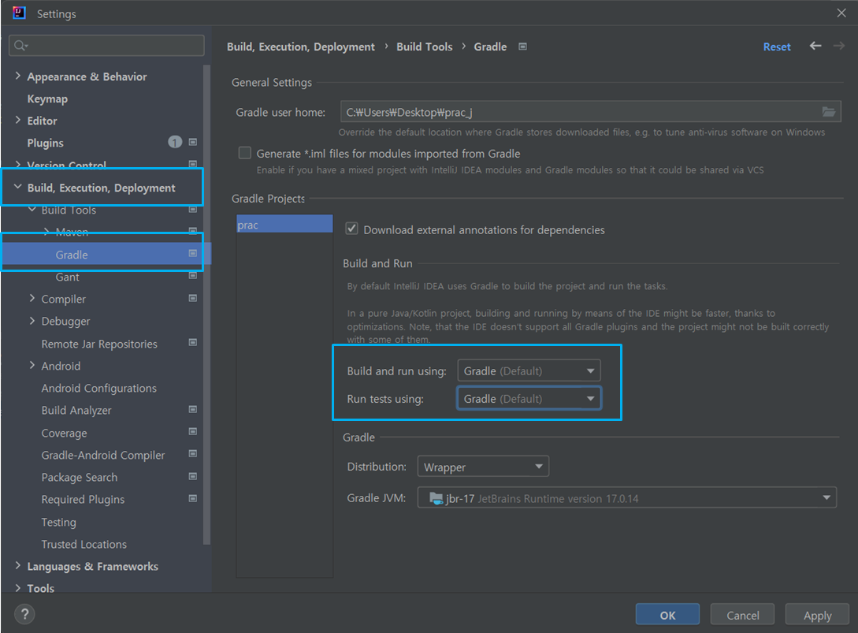Open the Distribution Wrapper dropdown
858x633 pixels.
483,467
